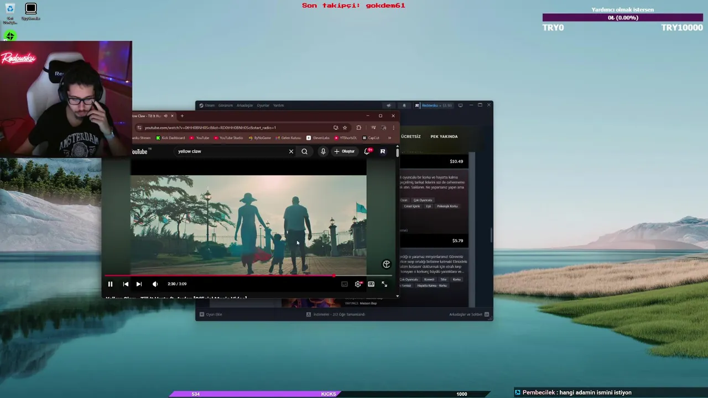Expand hidden bookmarks chevron
This screenshot has width=708, height=398.
pos(389,138)
